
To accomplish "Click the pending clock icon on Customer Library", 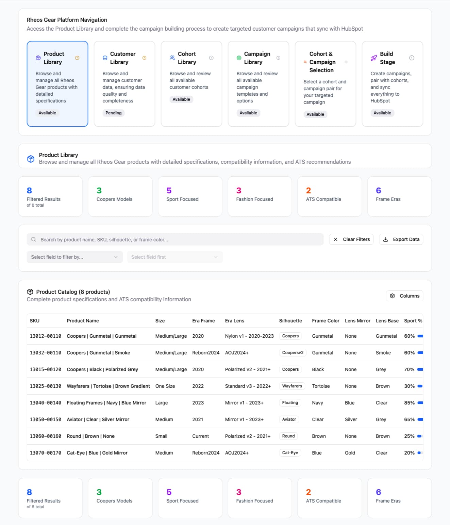I will click(144, 58).
